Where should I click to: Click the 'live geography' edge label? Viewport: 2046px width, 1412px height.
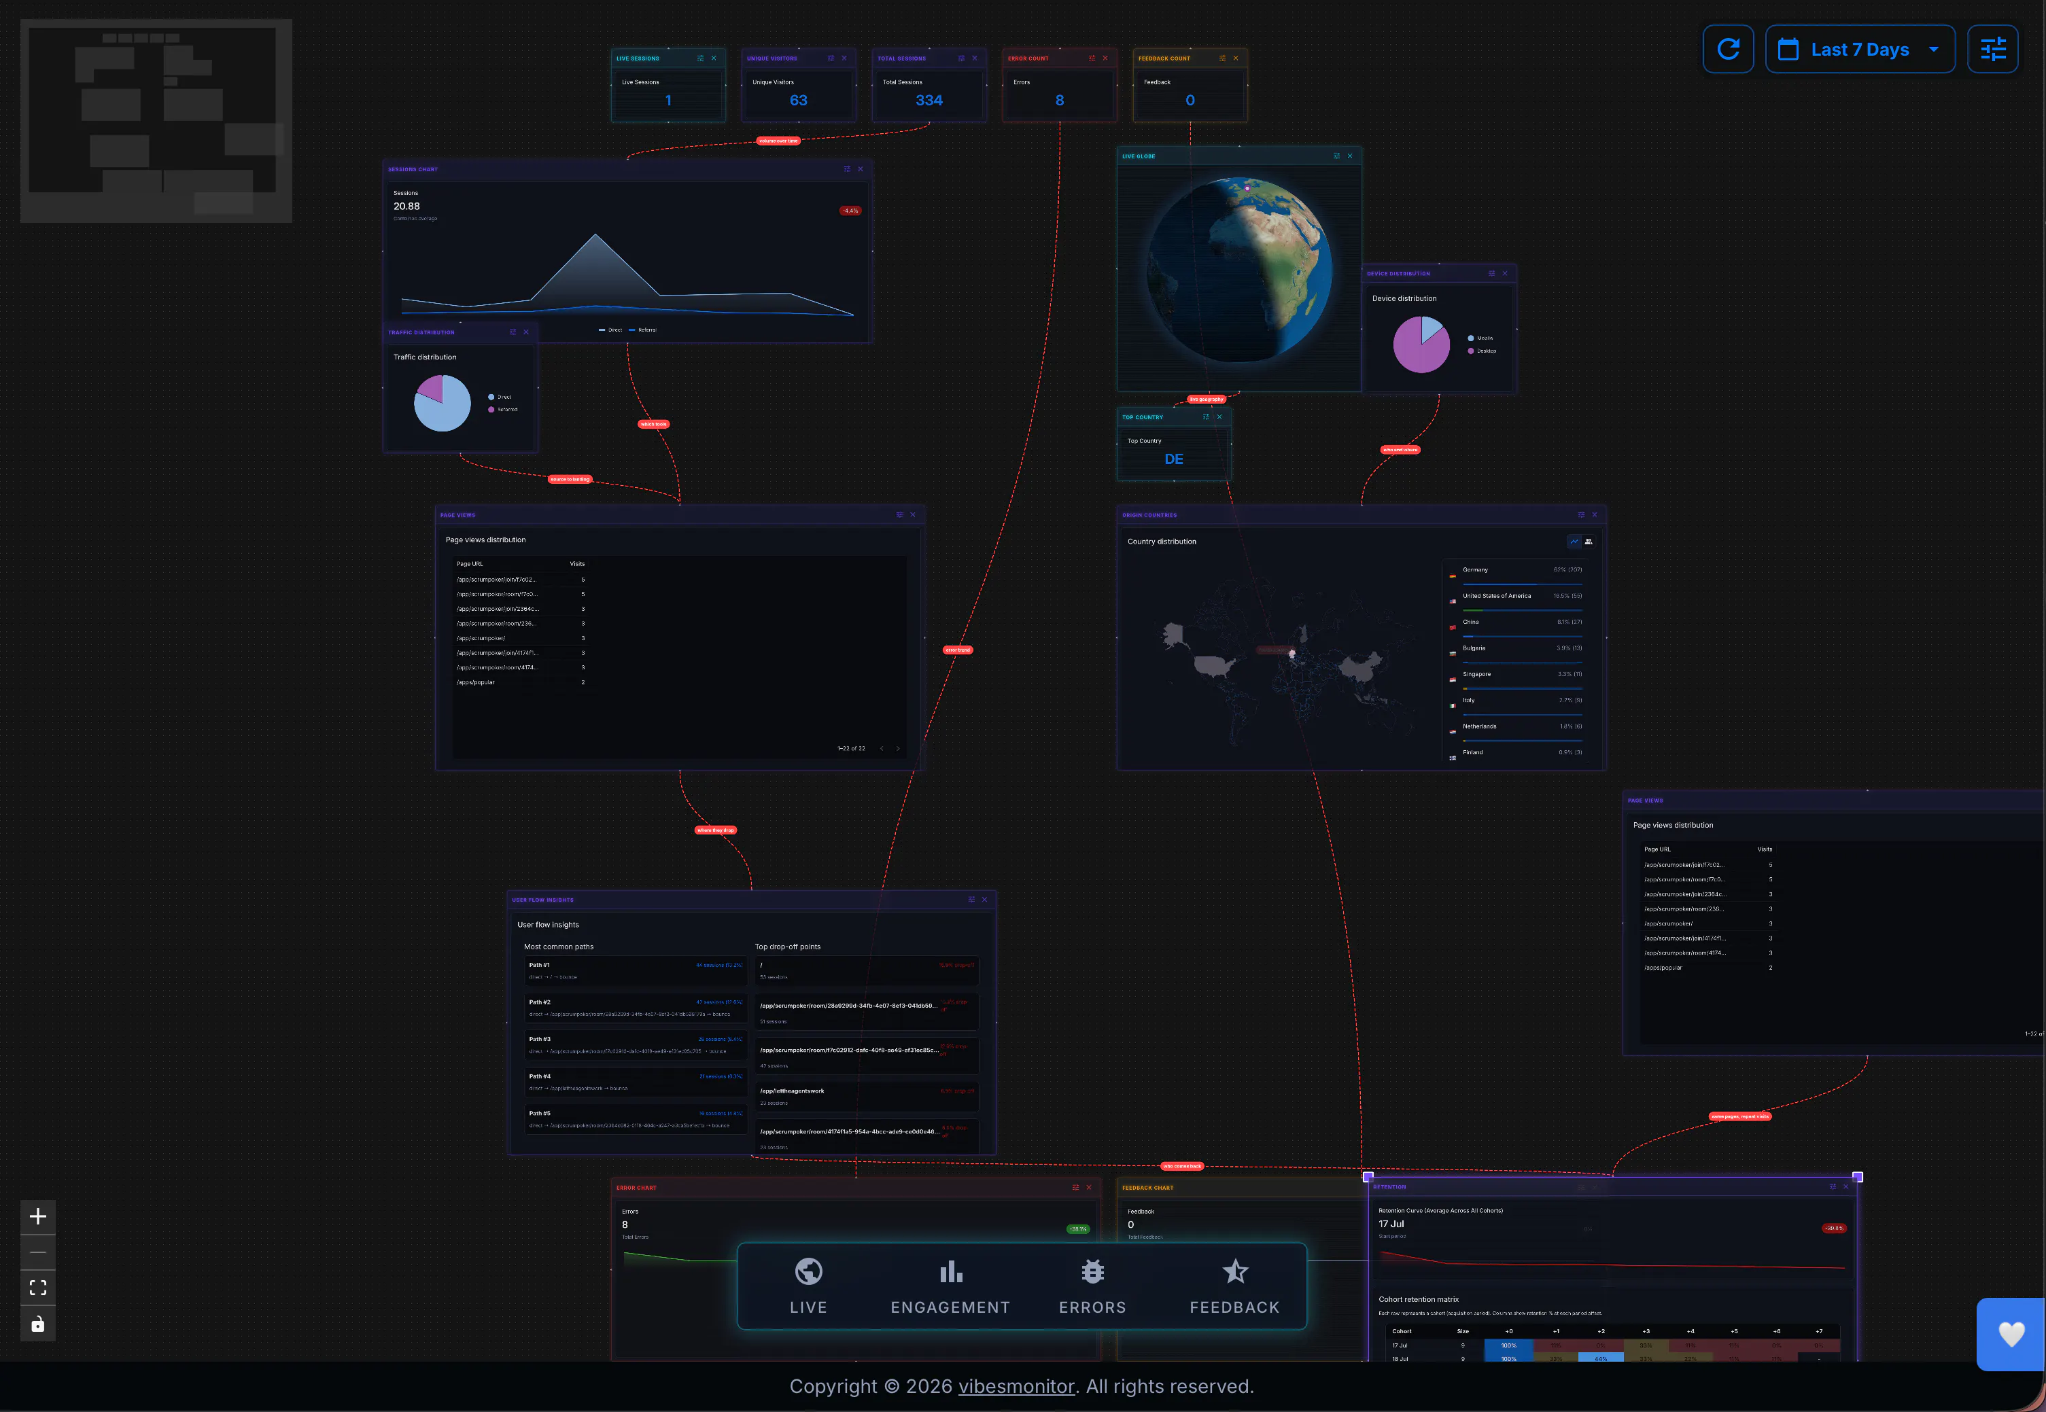point(1206,399)
